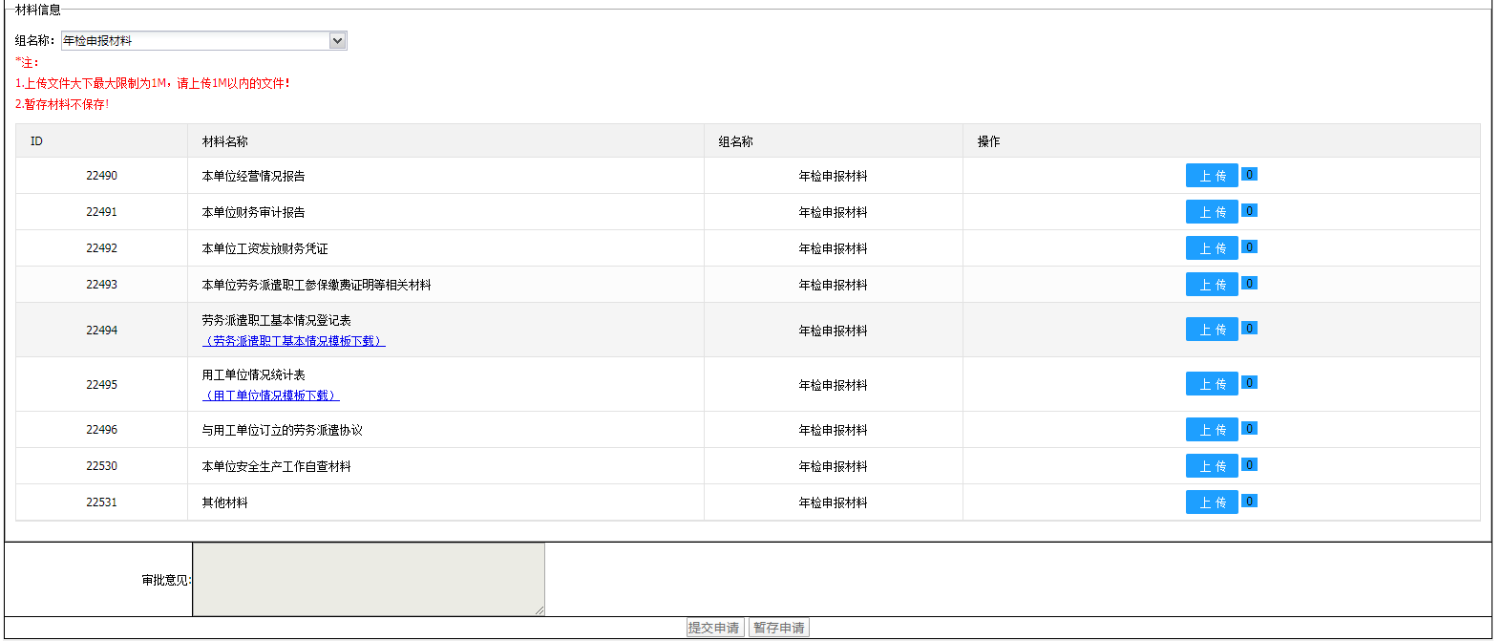Upload file for 劳务派遣职工基本情况登记表

[1211, 330]
